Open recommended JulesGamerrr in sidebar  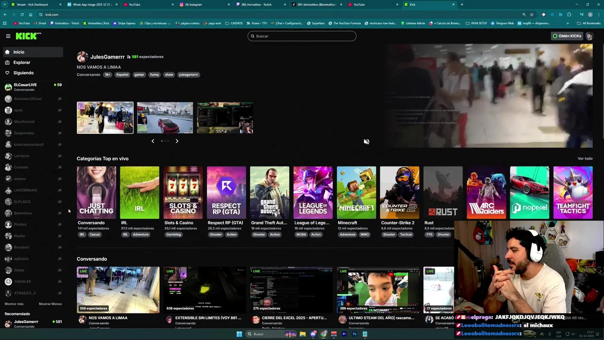[33, 323]
